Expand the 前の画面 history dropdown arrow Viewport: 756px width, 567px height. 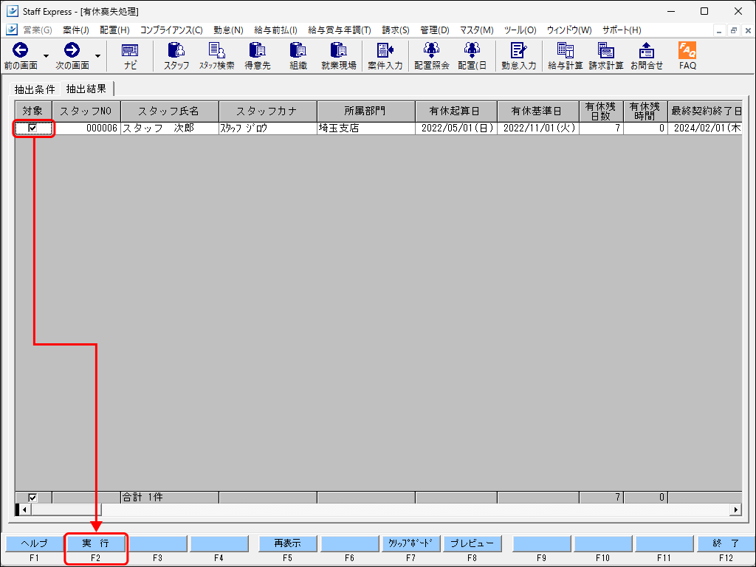46,56
